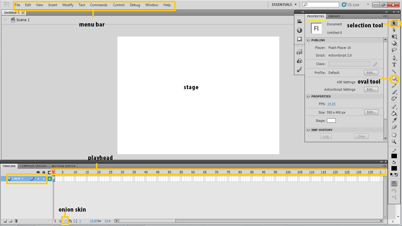402x226 pixels.
Task: Select the Subselection tool
Action: (x=394, y=30)
